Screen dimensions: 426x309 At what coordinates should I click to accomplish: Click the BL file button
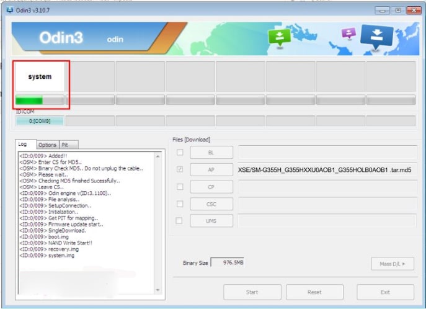[x=211, y=153]
